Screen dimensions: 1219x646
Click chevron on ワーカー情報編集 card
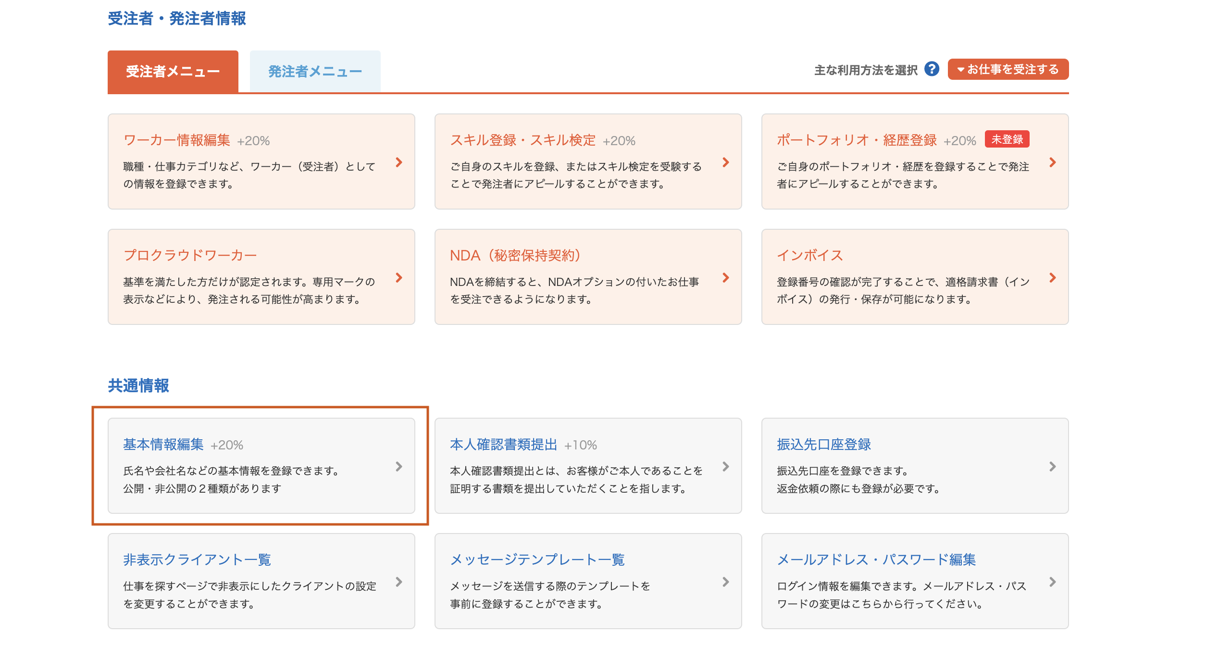pos(399,162)
